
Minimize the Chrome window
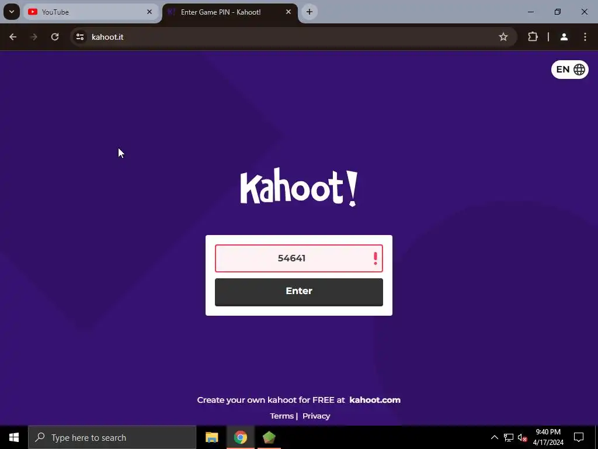pos(531,12)
